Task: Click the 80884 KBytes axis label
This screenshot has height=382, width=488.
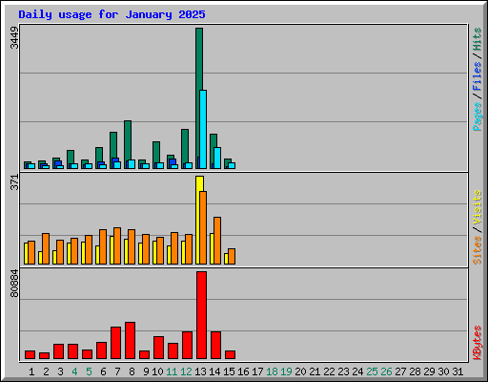Action: click(14, 284)
